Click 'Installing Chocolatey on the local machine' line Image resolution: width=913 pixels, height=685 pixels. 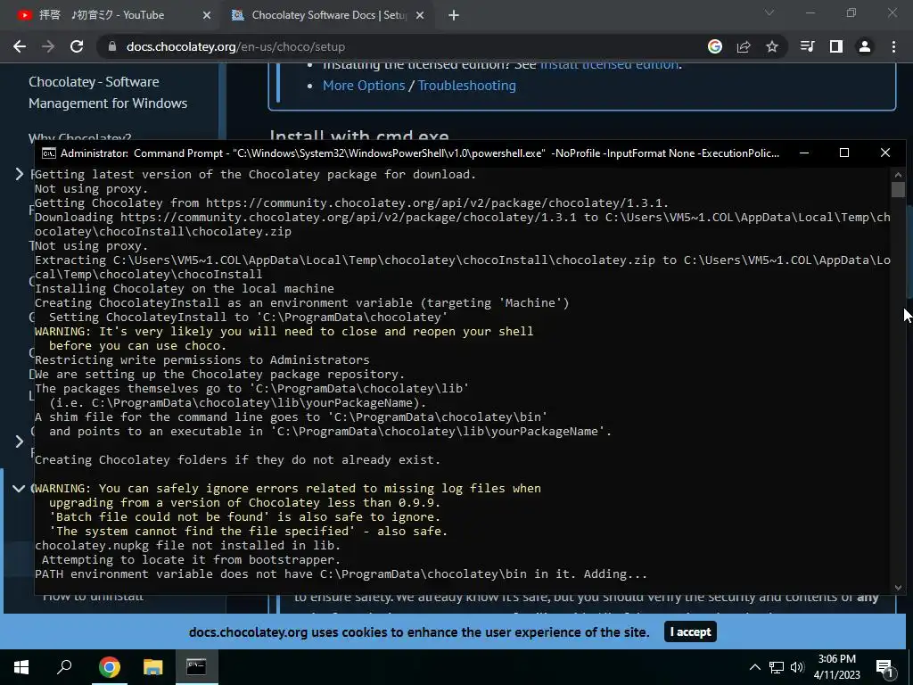185,288
